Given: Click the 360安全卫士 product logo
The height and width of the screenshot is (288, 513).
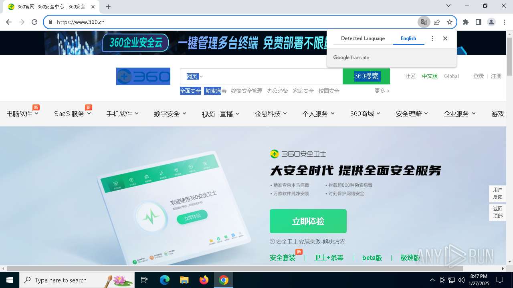Looking at the screenshot, I should [x=298, y=154].
